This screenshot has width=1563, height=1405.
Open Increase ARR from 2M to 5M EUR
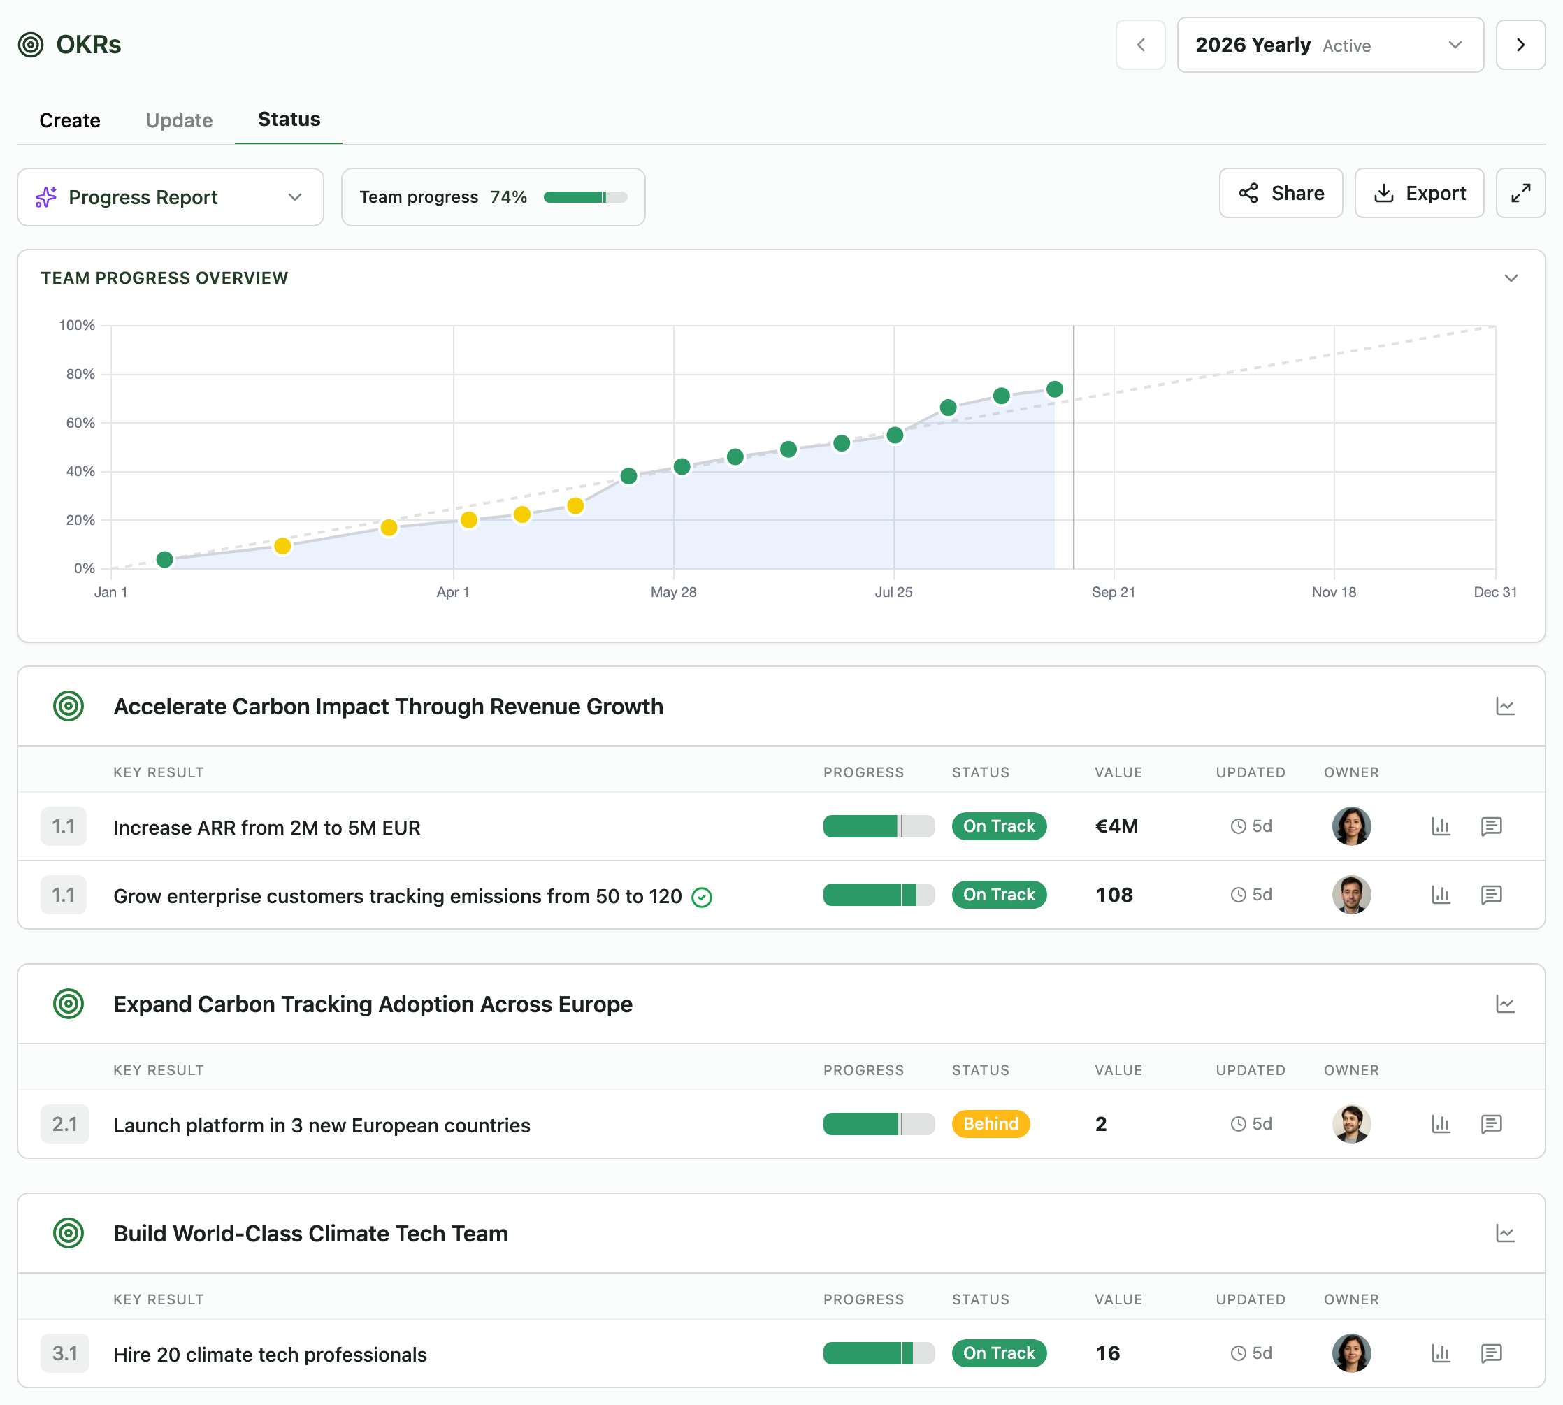266,828
